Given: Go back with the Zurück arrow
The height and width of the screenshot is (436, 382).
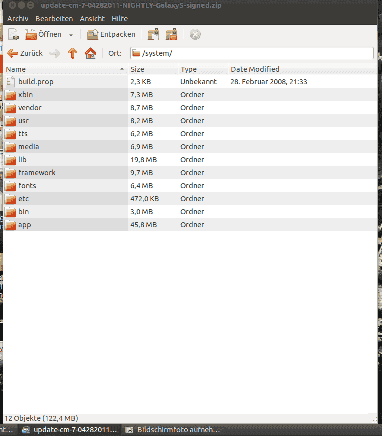Looking at the screenshot, I should click(25, 53).
